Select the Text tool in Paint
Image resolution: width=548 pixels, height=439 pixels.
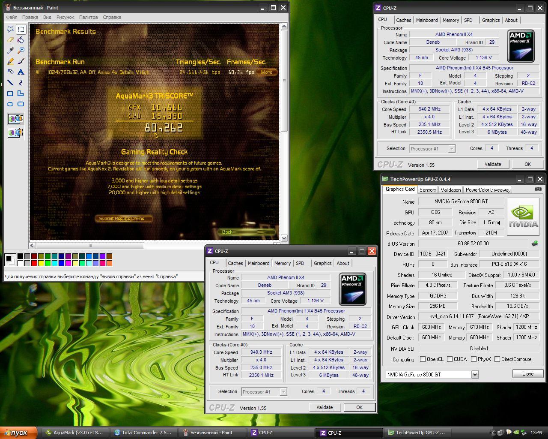click(x=21, y=72)
